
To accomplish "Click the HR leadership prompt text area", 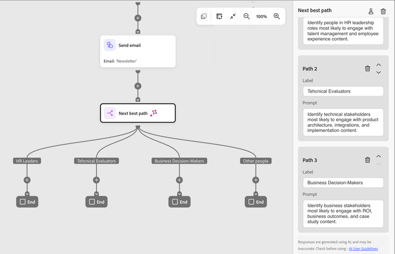I will coord(343,31).
